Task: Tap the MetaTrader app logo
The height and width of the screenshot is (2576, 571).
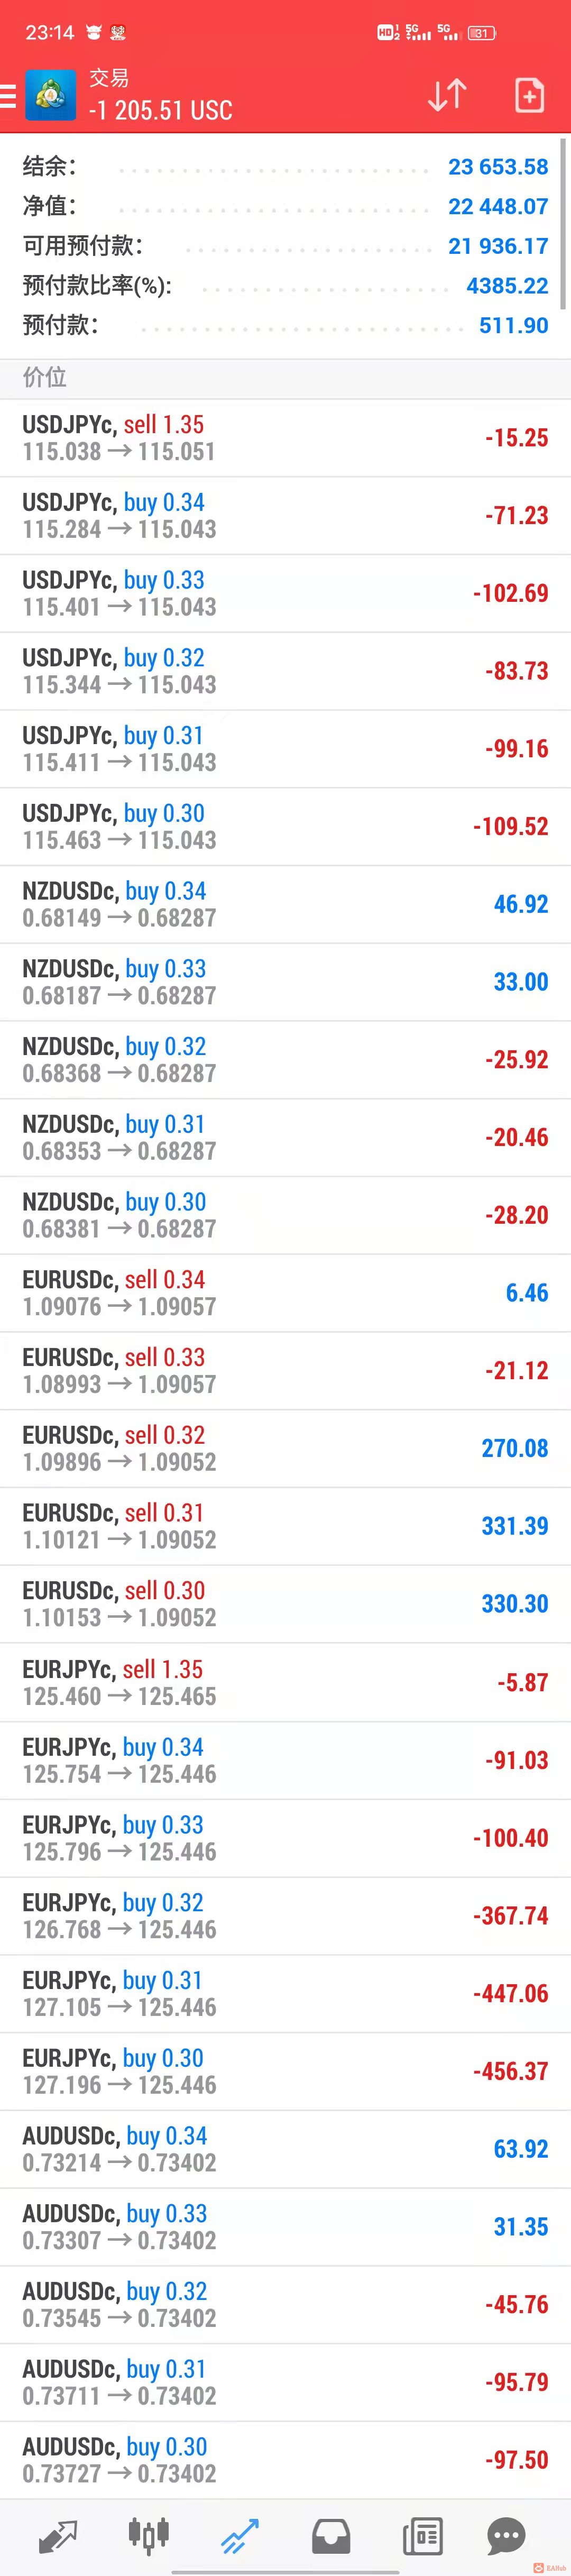Action: coord(50,96)
